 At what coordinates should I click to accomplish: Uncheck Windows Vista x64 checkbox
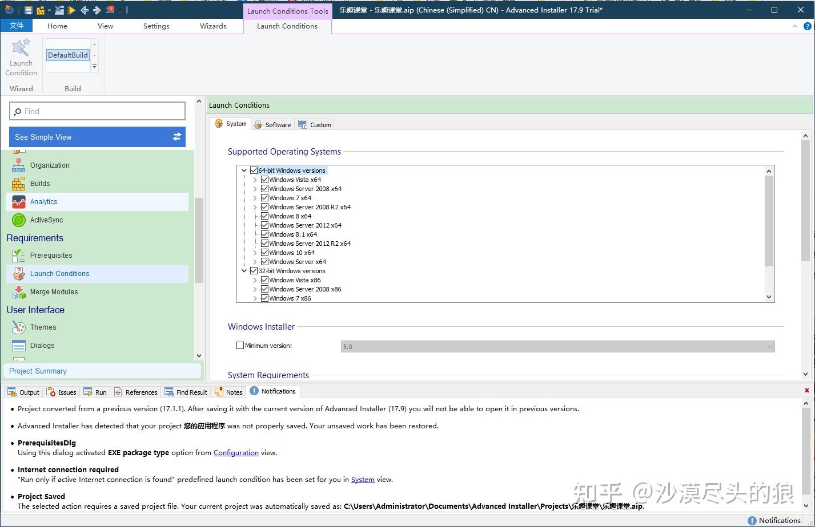pos(265,180)
